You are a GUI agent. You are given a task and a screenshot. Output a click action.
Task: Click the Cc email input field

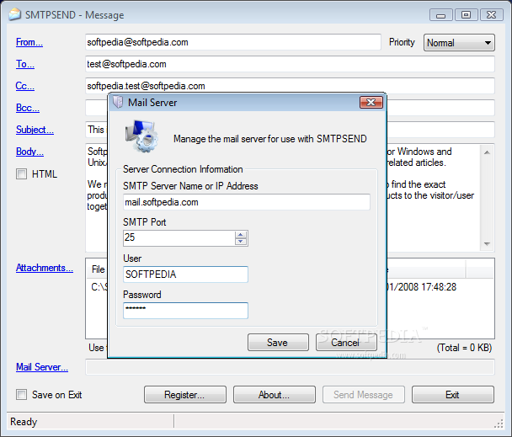290,86
